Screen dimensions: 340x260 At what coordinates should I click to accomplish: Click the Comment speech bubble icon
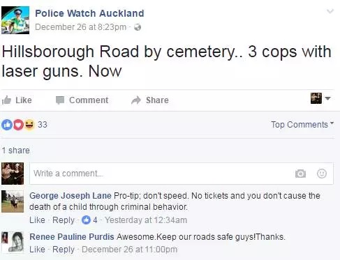pyautogui.click(x=60, y=100)
